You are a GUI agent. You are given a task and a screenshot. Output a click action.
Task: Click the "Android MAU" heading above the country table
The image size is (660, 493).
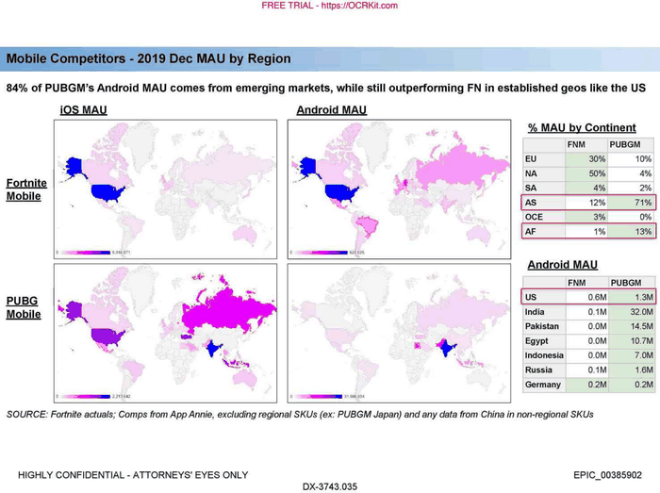coord(563,265)
